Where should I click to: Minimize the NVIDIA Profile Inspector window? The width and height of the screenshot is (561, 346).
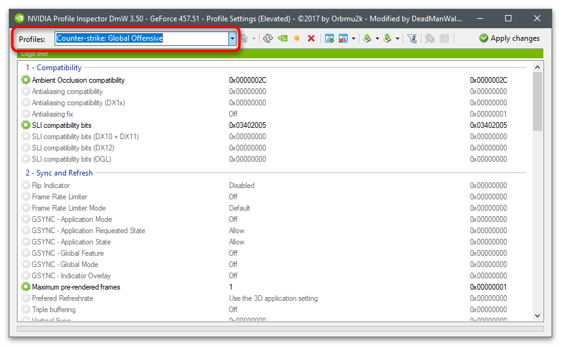pos(480,18)
